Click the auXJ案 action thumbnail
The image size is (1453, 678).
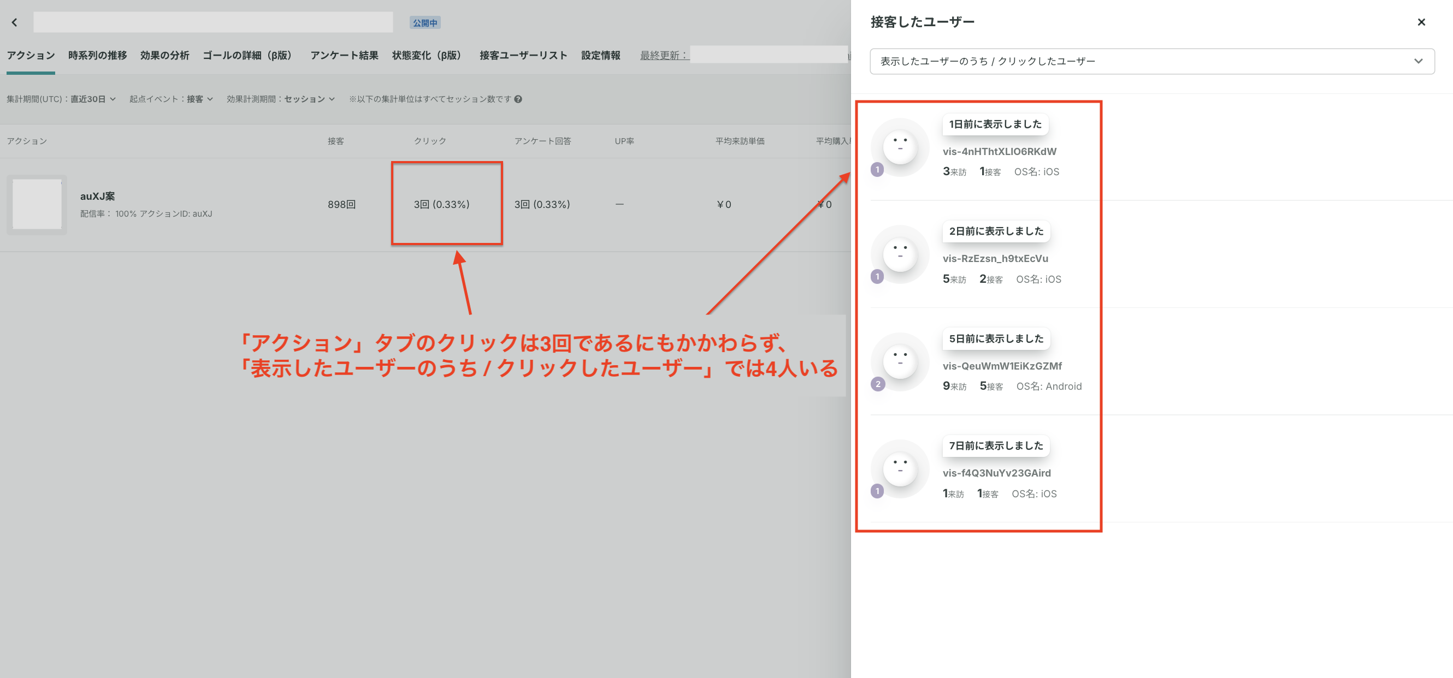pos(37,205)
